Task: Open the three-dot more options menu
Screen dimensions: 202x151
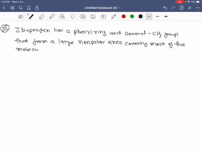Action: [198, 8]
